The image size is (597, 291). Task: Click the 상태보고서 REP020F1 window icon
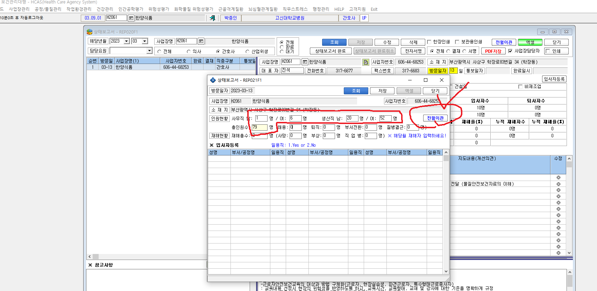[90, 32]
